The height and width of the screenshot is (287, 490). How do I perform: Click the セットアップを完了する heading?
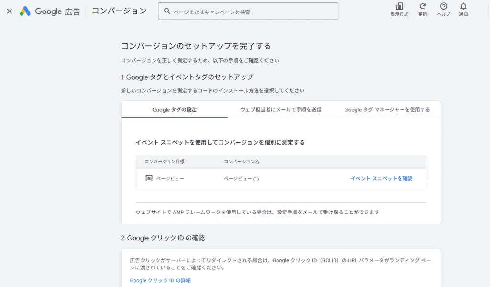click(196, 45)
